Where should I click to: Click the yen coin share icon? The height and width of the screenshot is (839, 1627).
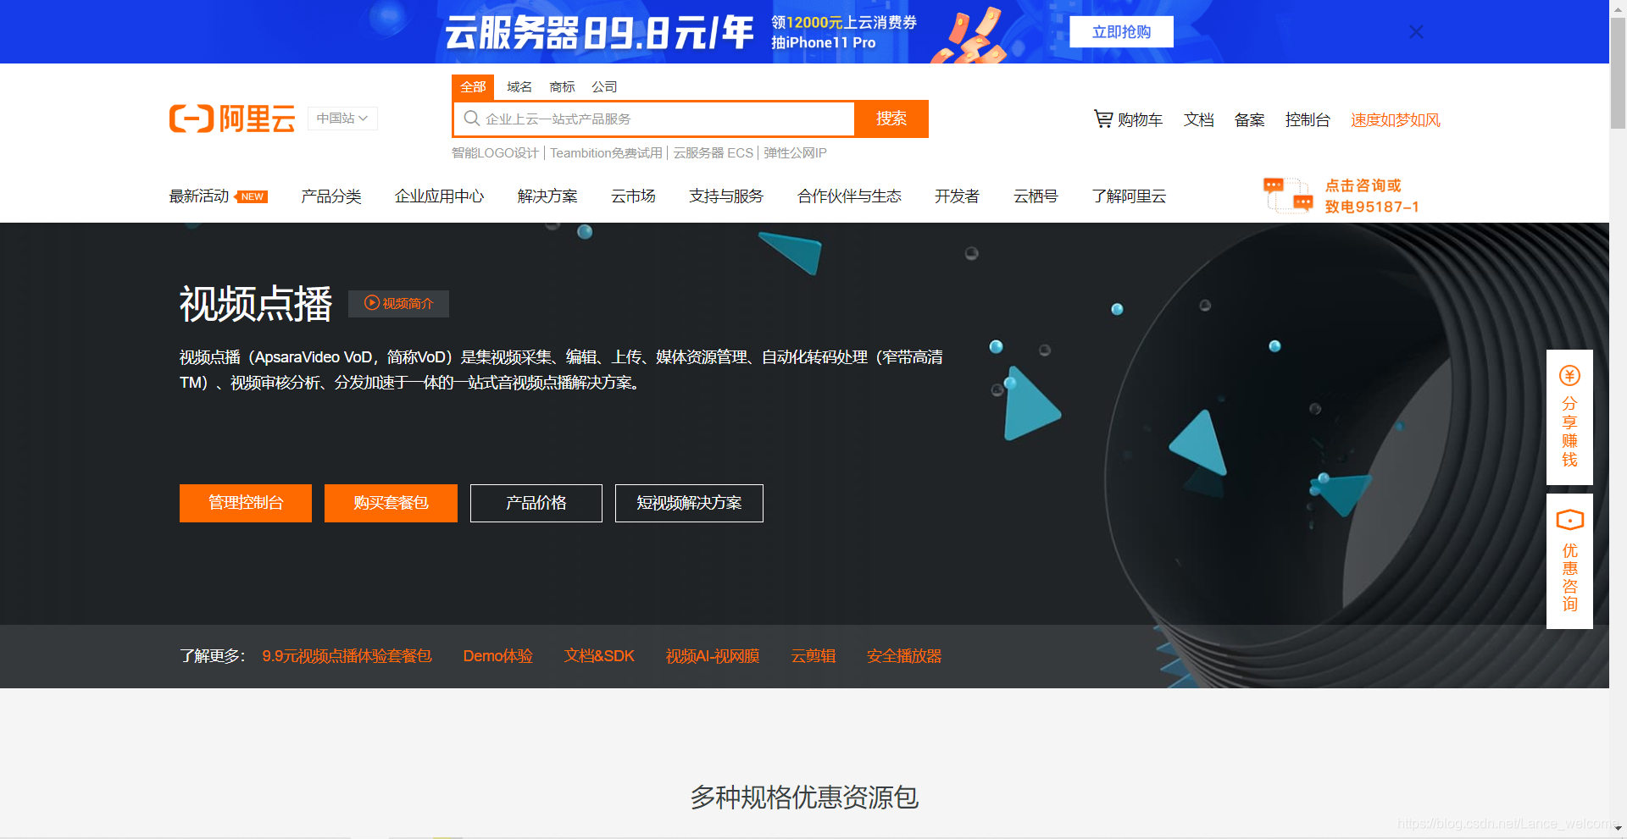click(1569, 376)
